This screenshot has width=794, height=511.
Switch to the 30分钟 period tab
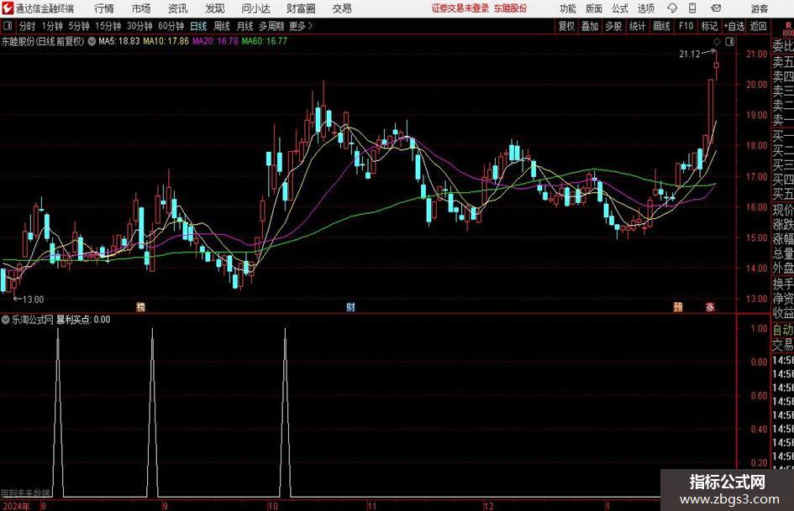(x=139, y=26)
